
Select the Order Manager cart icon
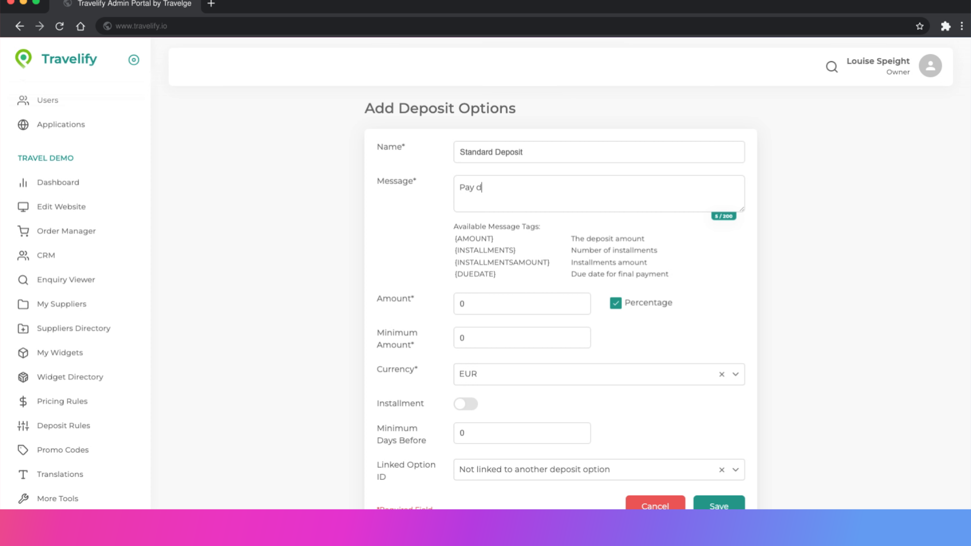click(x=23, y=231)
